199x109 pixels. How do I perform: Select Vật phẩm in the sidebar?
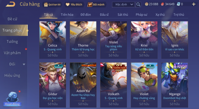(x=12, y=53)
